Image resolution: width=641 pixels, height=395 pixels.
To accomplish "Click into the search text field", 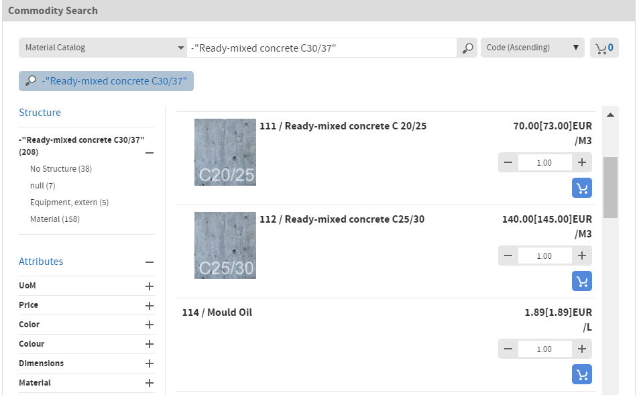I will pyautogui.click(x=322, y=48).
